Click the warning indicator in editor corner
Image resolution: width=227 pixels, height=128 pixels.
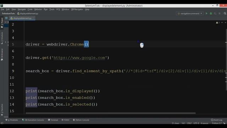218,22
